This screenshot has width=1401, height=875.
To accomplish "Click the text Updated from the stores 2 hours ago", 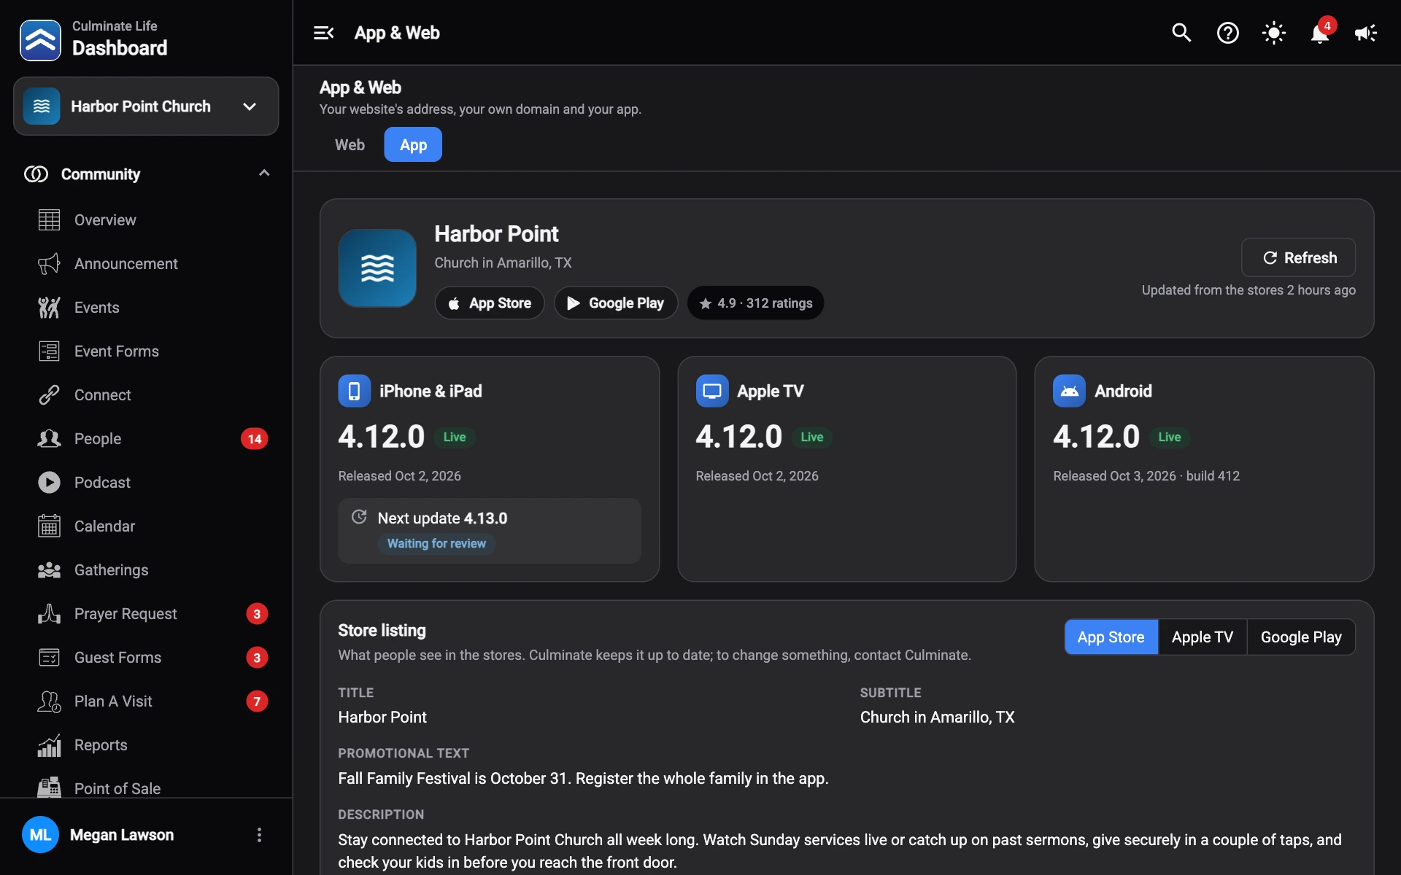I will (x=1248, y=290).
